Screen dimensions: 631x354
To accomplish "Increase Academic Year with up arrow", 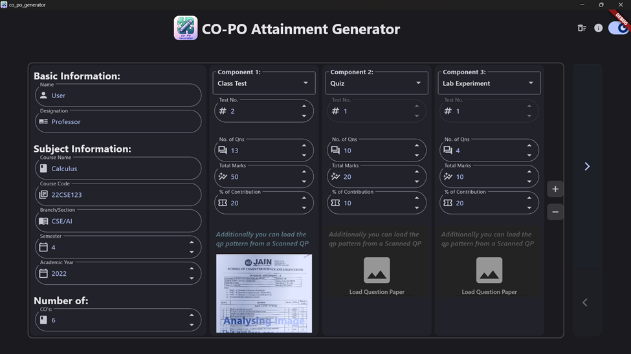I will 192,269.
